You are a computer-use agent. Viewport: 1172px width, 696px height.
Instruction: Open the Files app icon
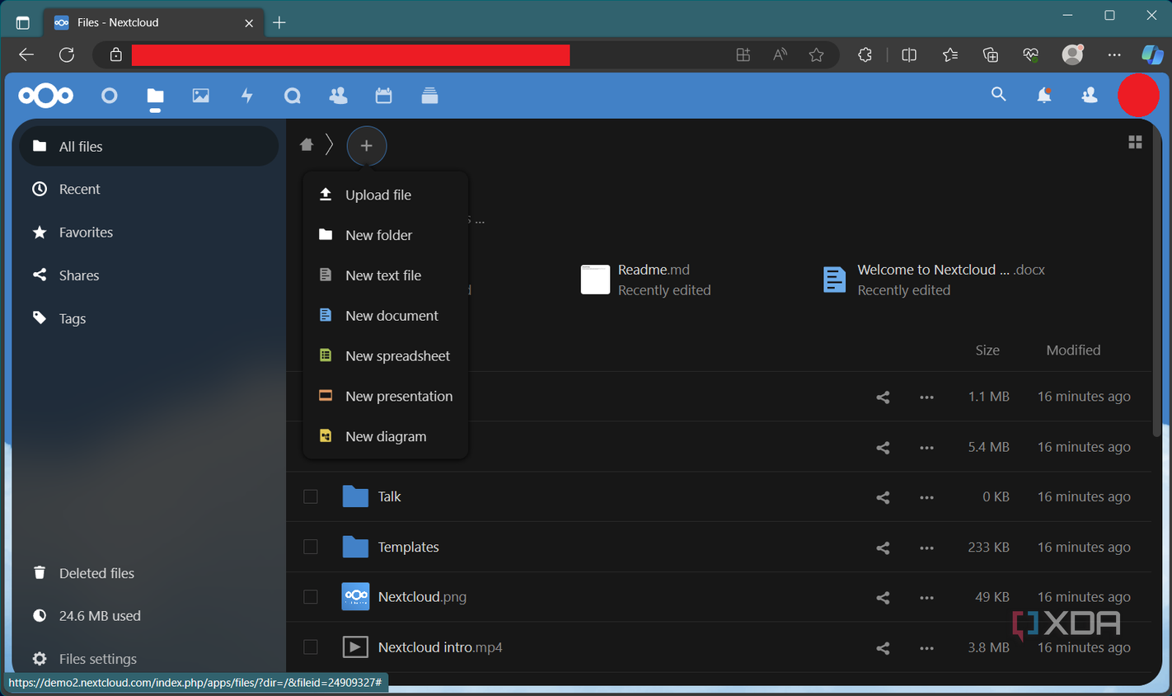coord(155,96)
